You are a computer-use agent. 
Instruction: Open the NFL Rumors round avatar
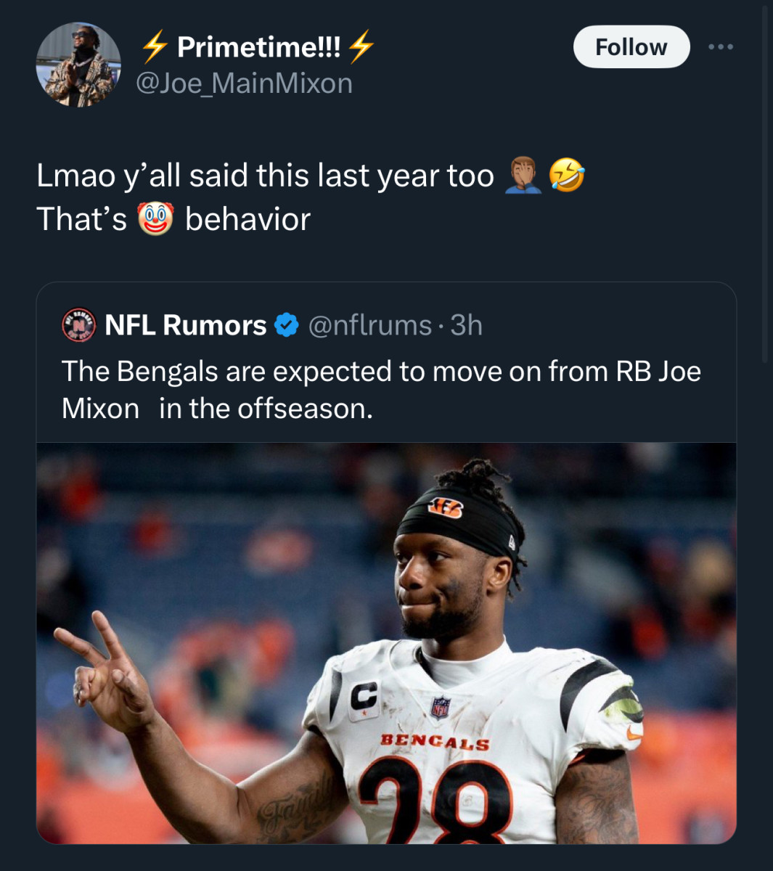[x=78, y=325]
